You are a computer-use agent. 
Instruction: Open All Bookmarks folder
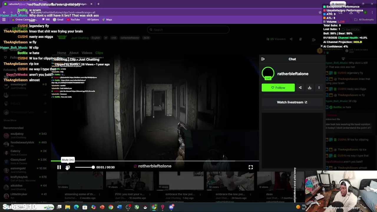pos(364,20)
